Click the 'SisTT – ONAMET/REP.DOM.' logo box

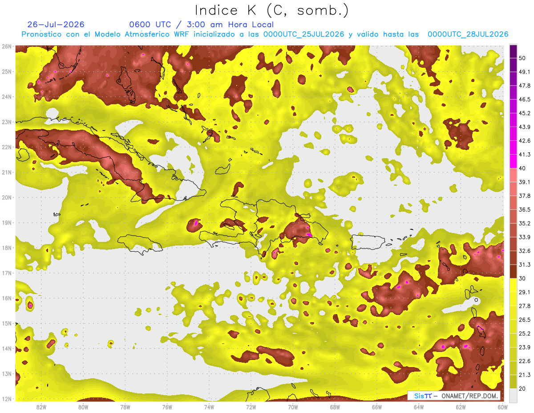[x=454, y=396]
